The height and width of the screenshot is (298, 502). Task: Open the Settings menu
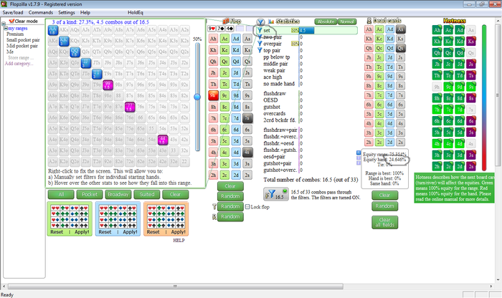click(67, 12)
